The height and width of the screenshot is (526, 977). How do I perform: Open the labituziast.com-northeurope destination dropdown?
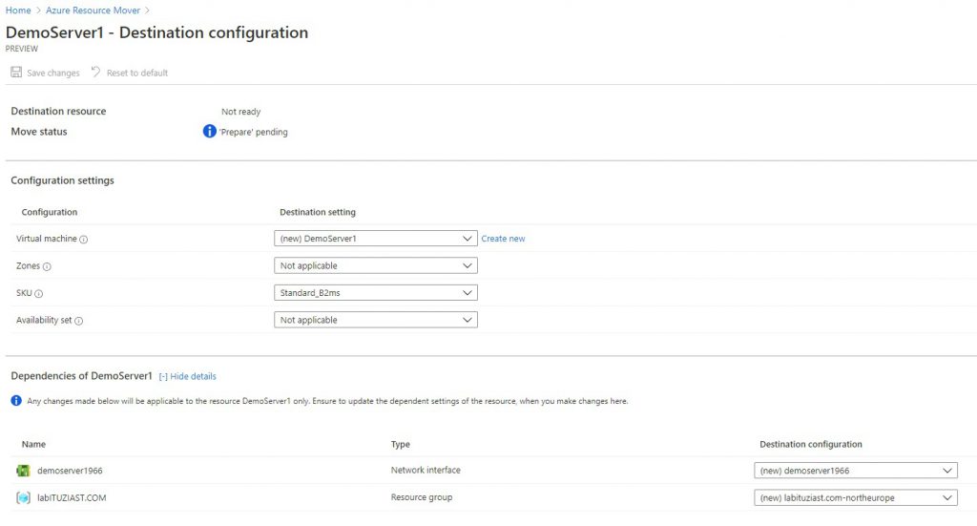tap(856, 497)
